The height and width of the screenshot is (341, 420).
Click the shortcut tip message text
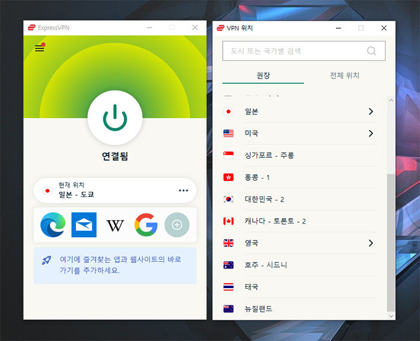(x=120, y=265)
